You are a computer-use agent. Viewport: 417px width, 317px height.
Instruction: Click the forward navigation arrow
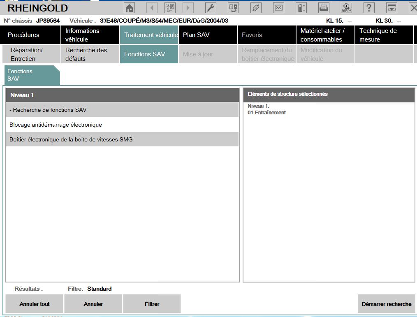pos(188,8)
